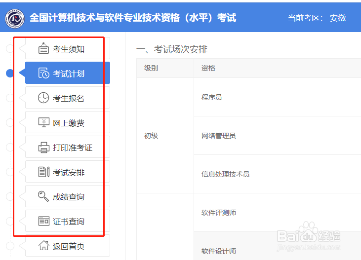This screenshot has height=260, width=361.
Task: Click the certificate icon beside 证书查询
Action: [x=44, y=221]
